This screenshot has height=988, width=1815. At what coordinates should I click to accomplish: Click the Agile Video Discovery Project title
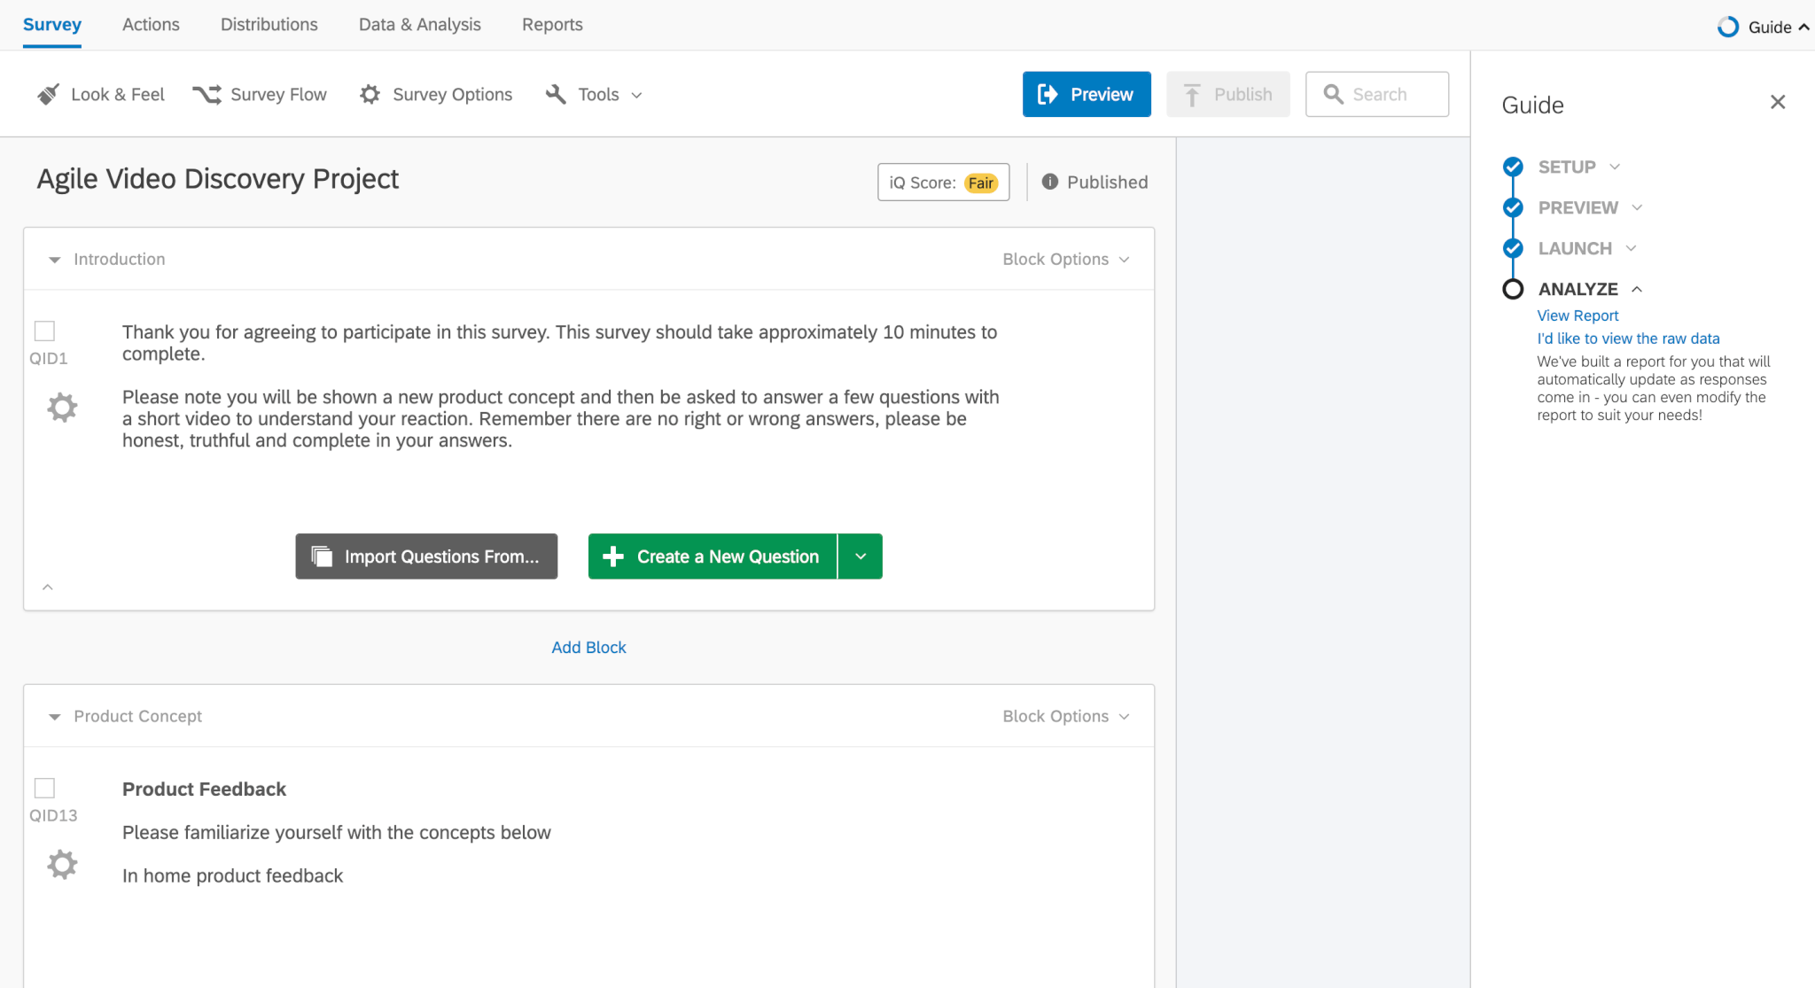click(218, 179)
